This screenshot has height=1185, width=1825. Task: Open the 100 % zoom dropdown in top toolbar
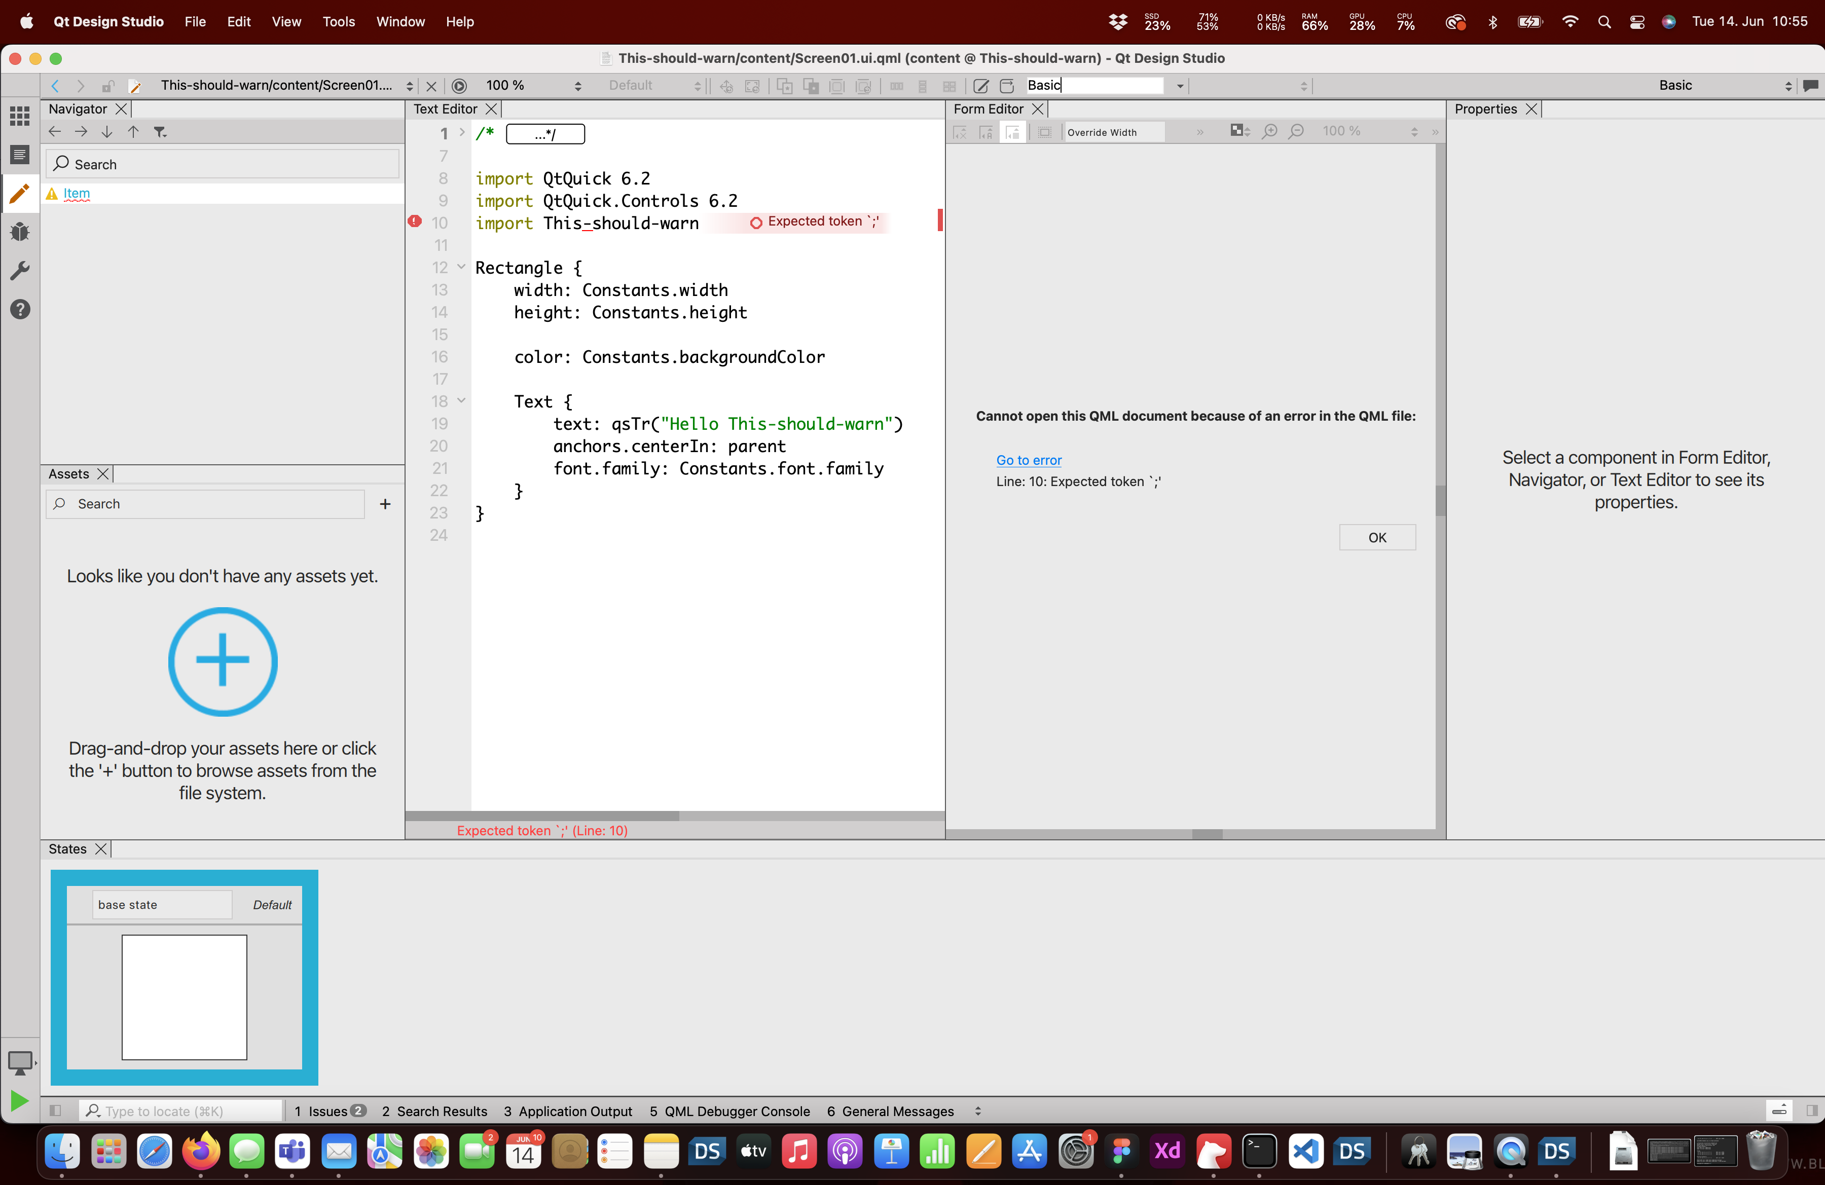(534, 86)
